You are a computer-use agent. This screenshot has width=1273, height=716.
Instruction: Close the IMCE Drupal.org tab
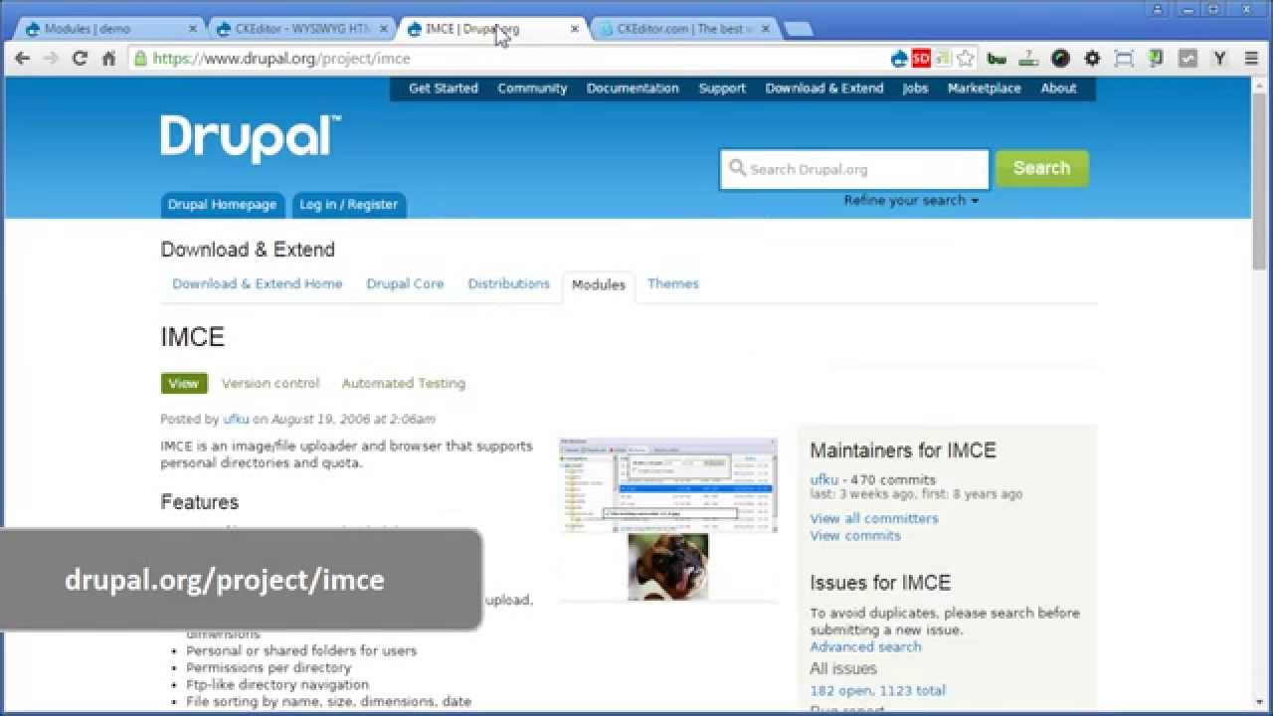pos(575,29)
